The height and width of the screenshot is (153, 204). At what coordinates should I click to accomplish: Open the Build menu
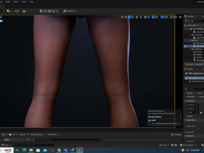[x=8, y=2]
